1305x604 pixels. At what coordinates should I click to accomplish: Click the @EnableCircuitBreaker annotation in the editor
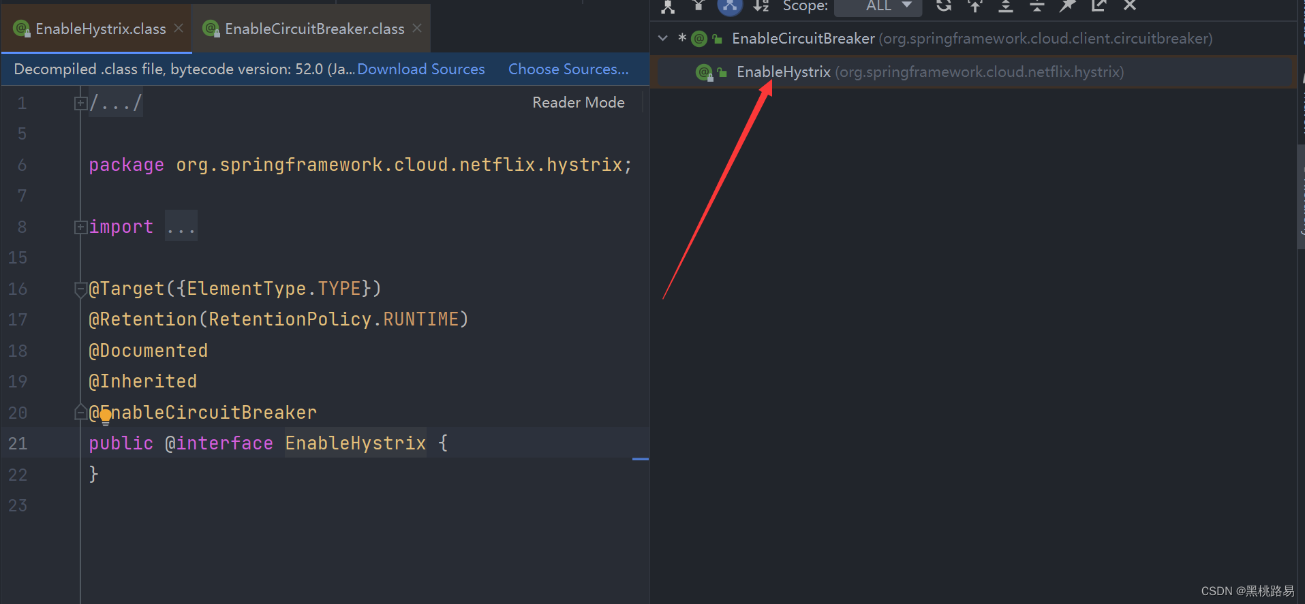point(203,413)
